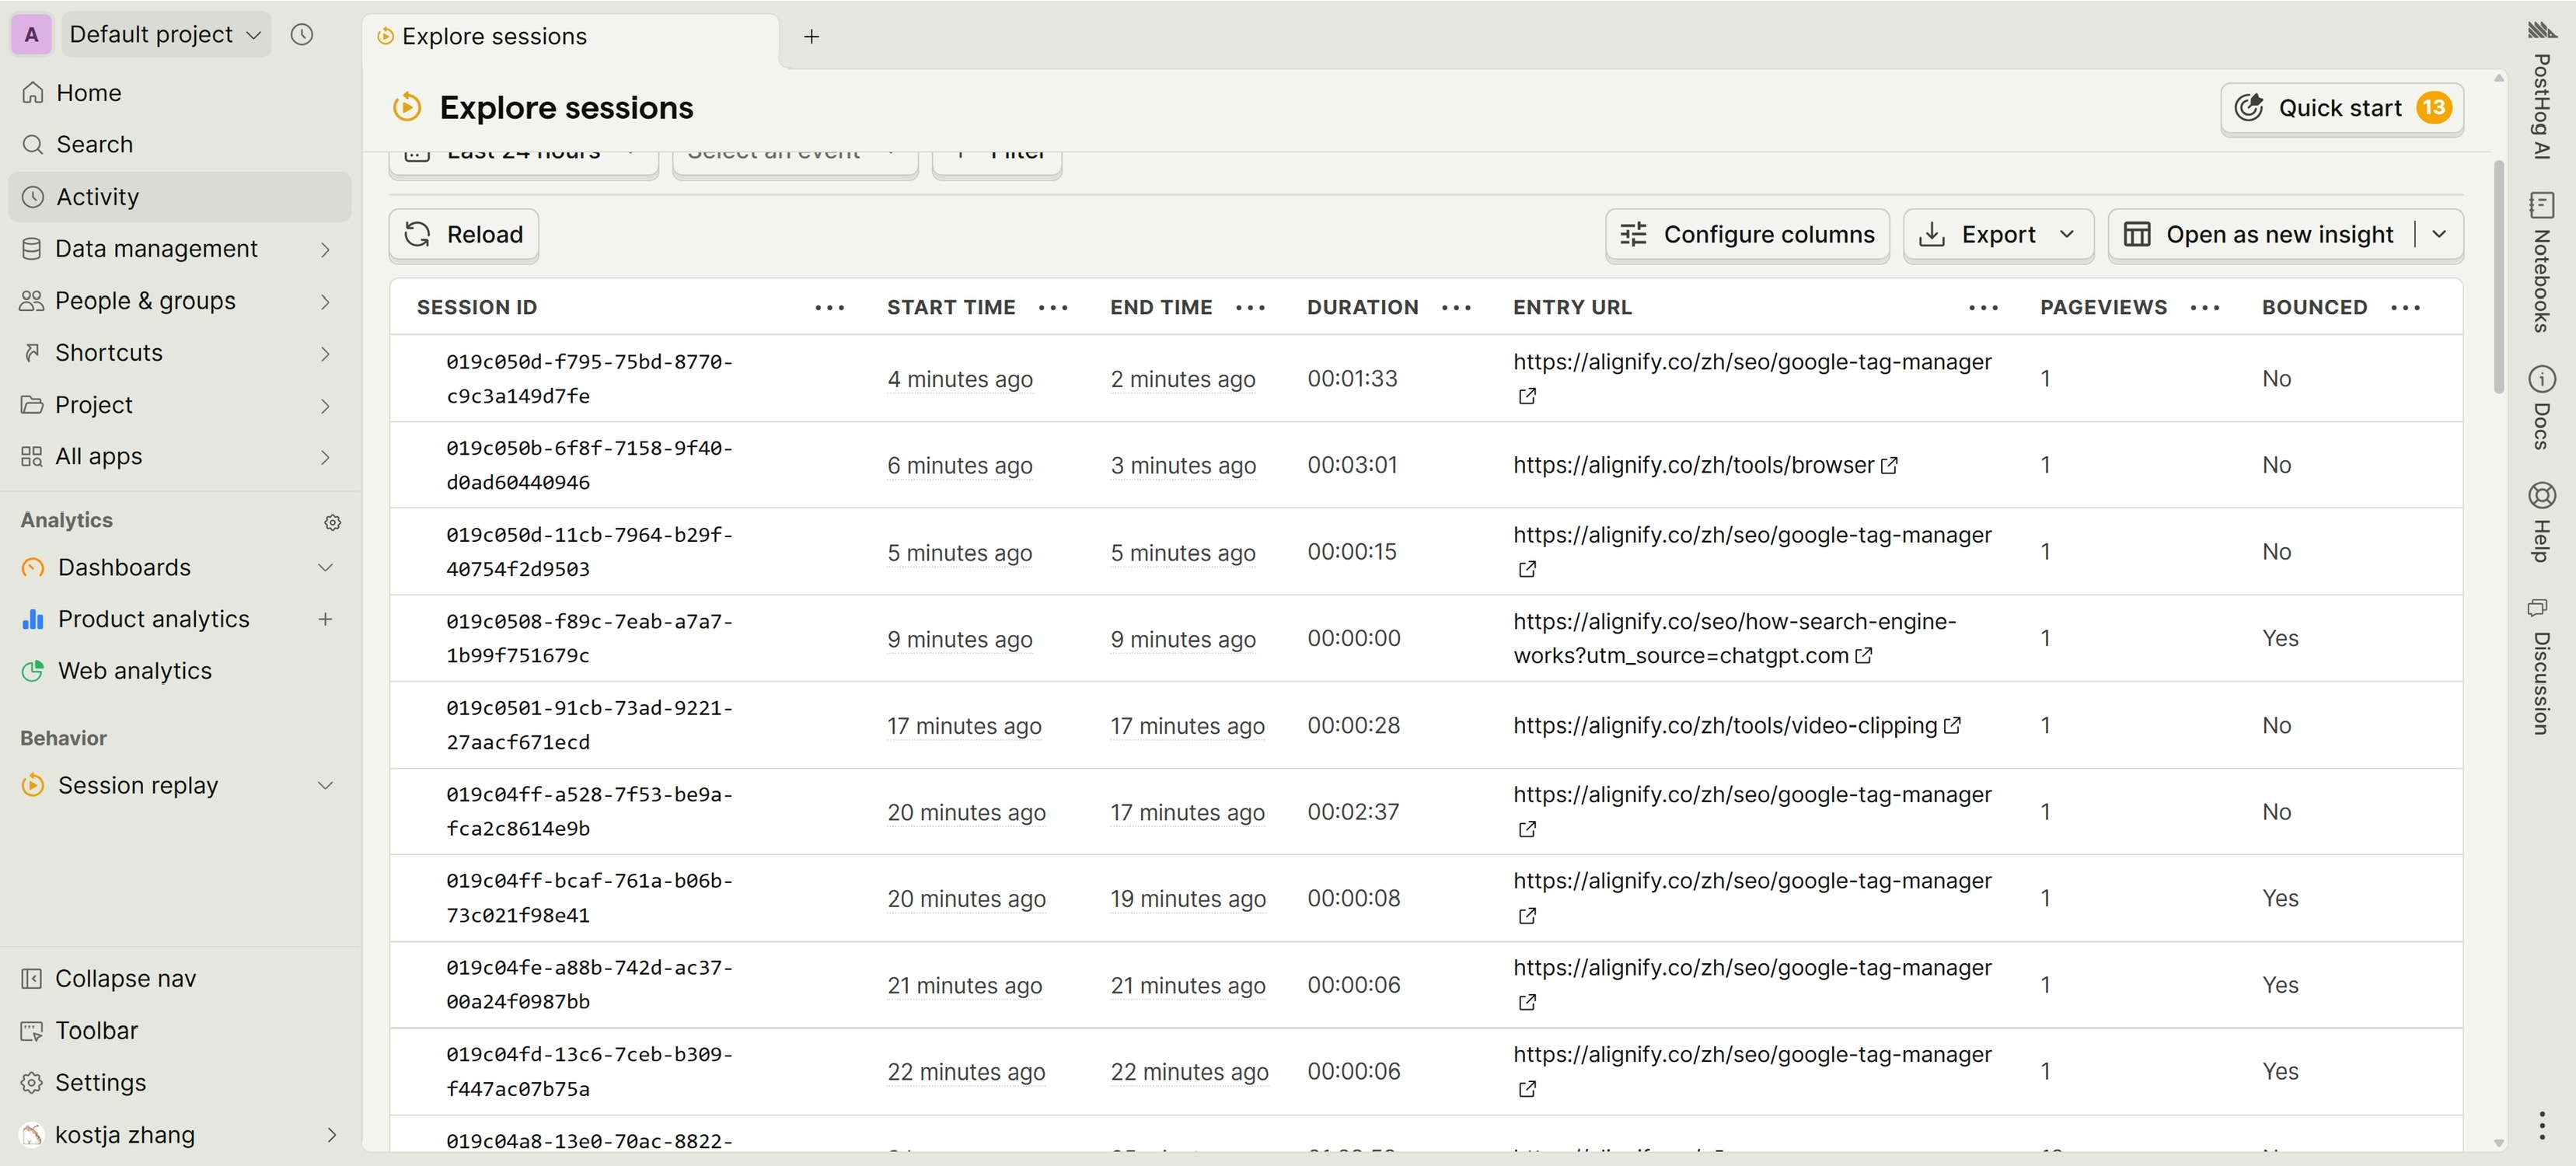
Task: Open Quick start checklist button
Action: 2341,108
